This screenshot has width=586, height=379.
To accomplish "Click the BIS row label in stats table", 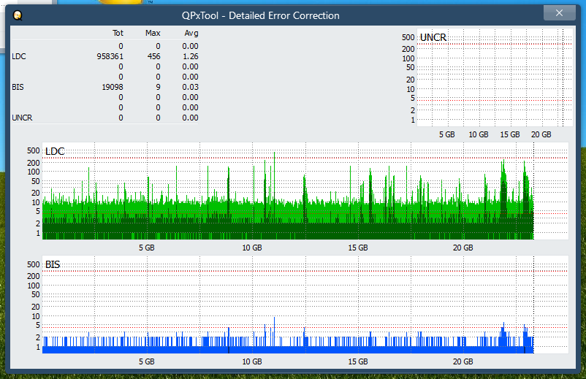I will point(18,87).
